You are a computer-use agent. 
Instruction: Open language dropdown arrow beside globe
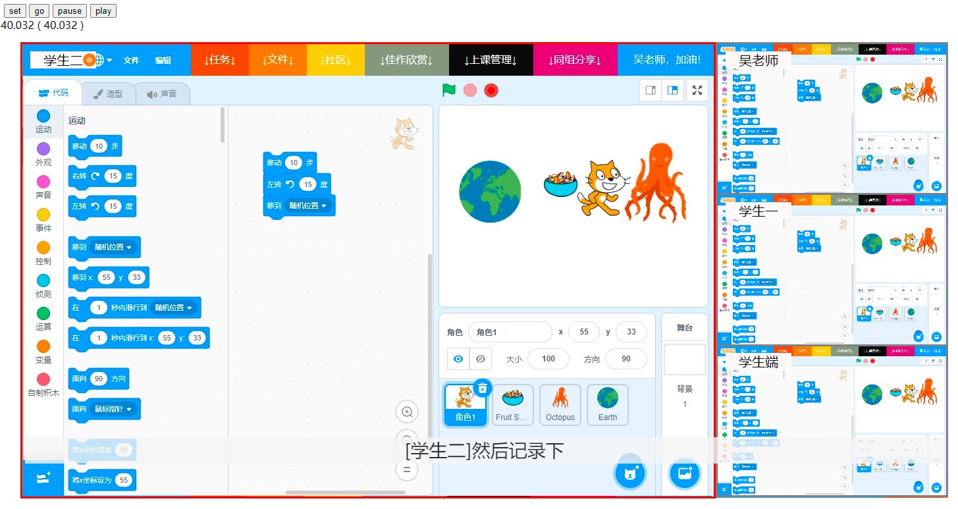(x=109, y=60)
